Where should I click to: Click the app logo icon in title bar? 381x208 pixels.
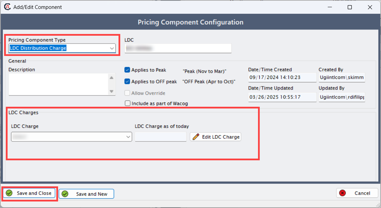pyautogui.click(x=7, y=7)
